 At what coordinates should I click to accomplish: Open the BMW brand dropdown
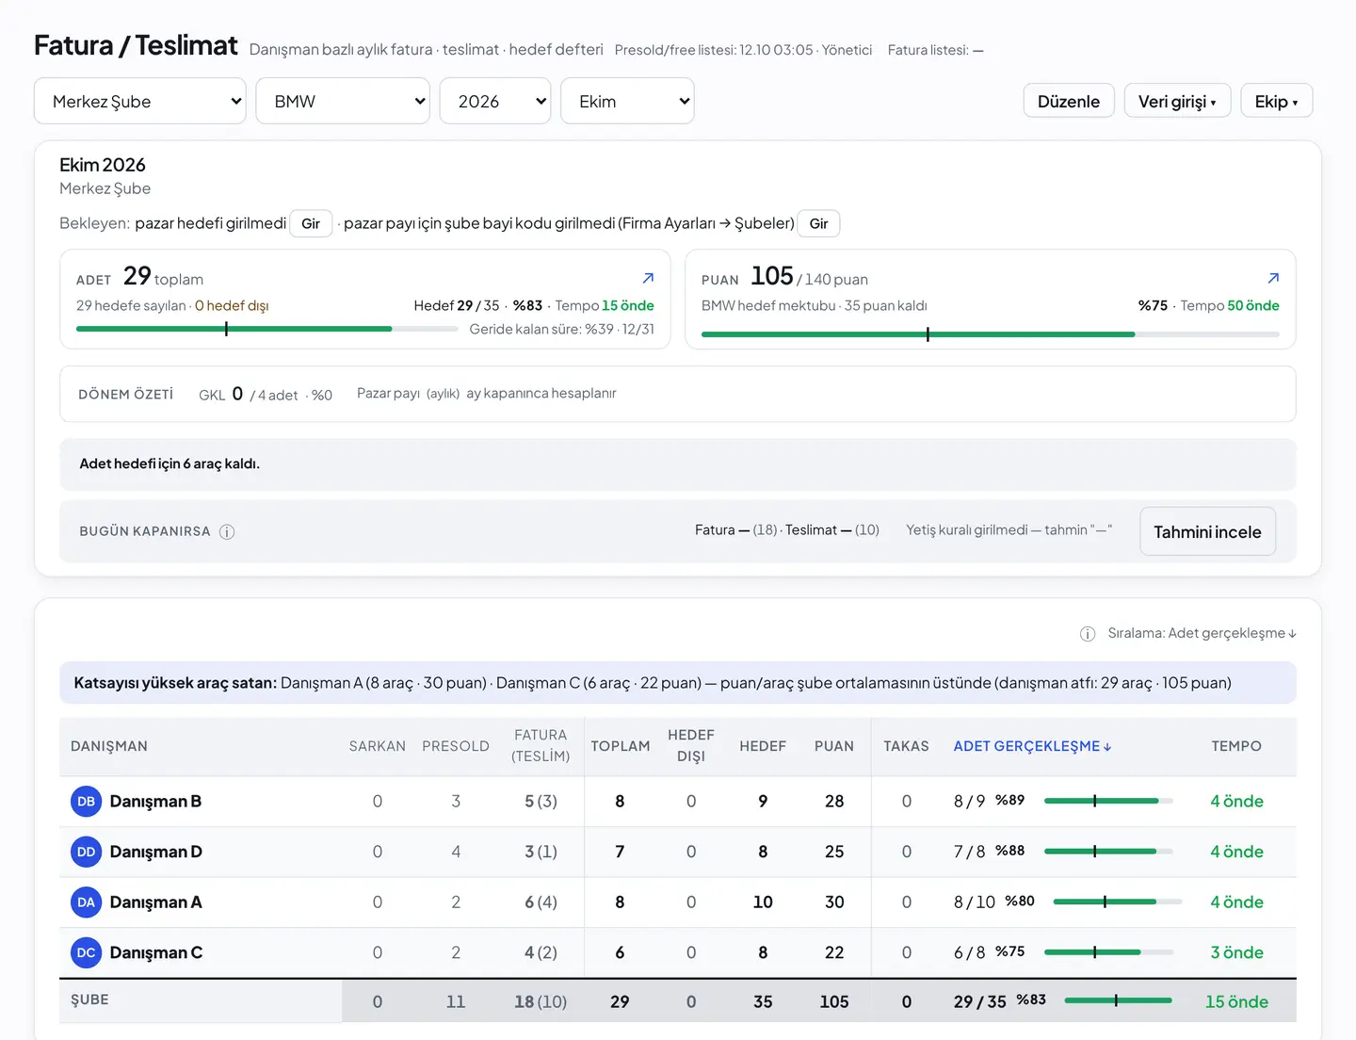pos(343,101)
